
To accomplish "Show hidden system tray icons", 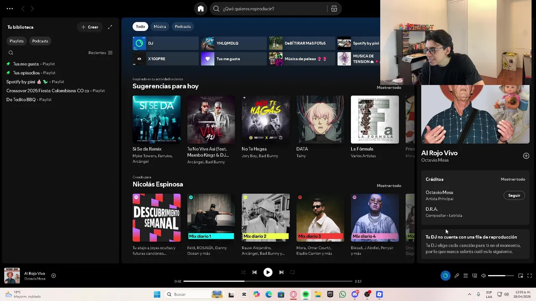I will click(469, 294).
